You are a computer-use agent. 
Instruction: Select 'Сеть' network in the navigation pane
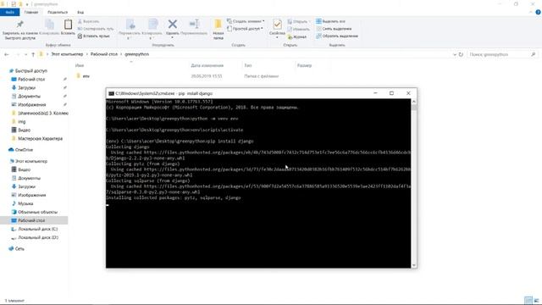click(19, 248)
